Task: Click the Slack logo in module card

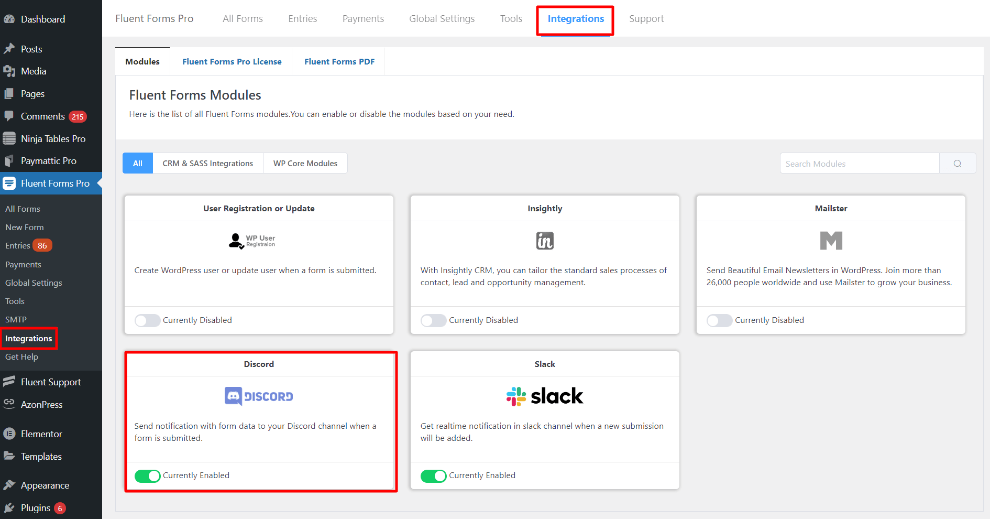Action: click(545, 396)
